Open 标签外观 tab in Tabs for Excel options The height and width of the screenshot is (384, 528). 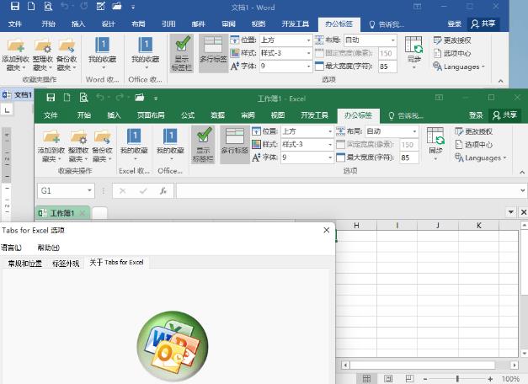[x=66, y=264]
